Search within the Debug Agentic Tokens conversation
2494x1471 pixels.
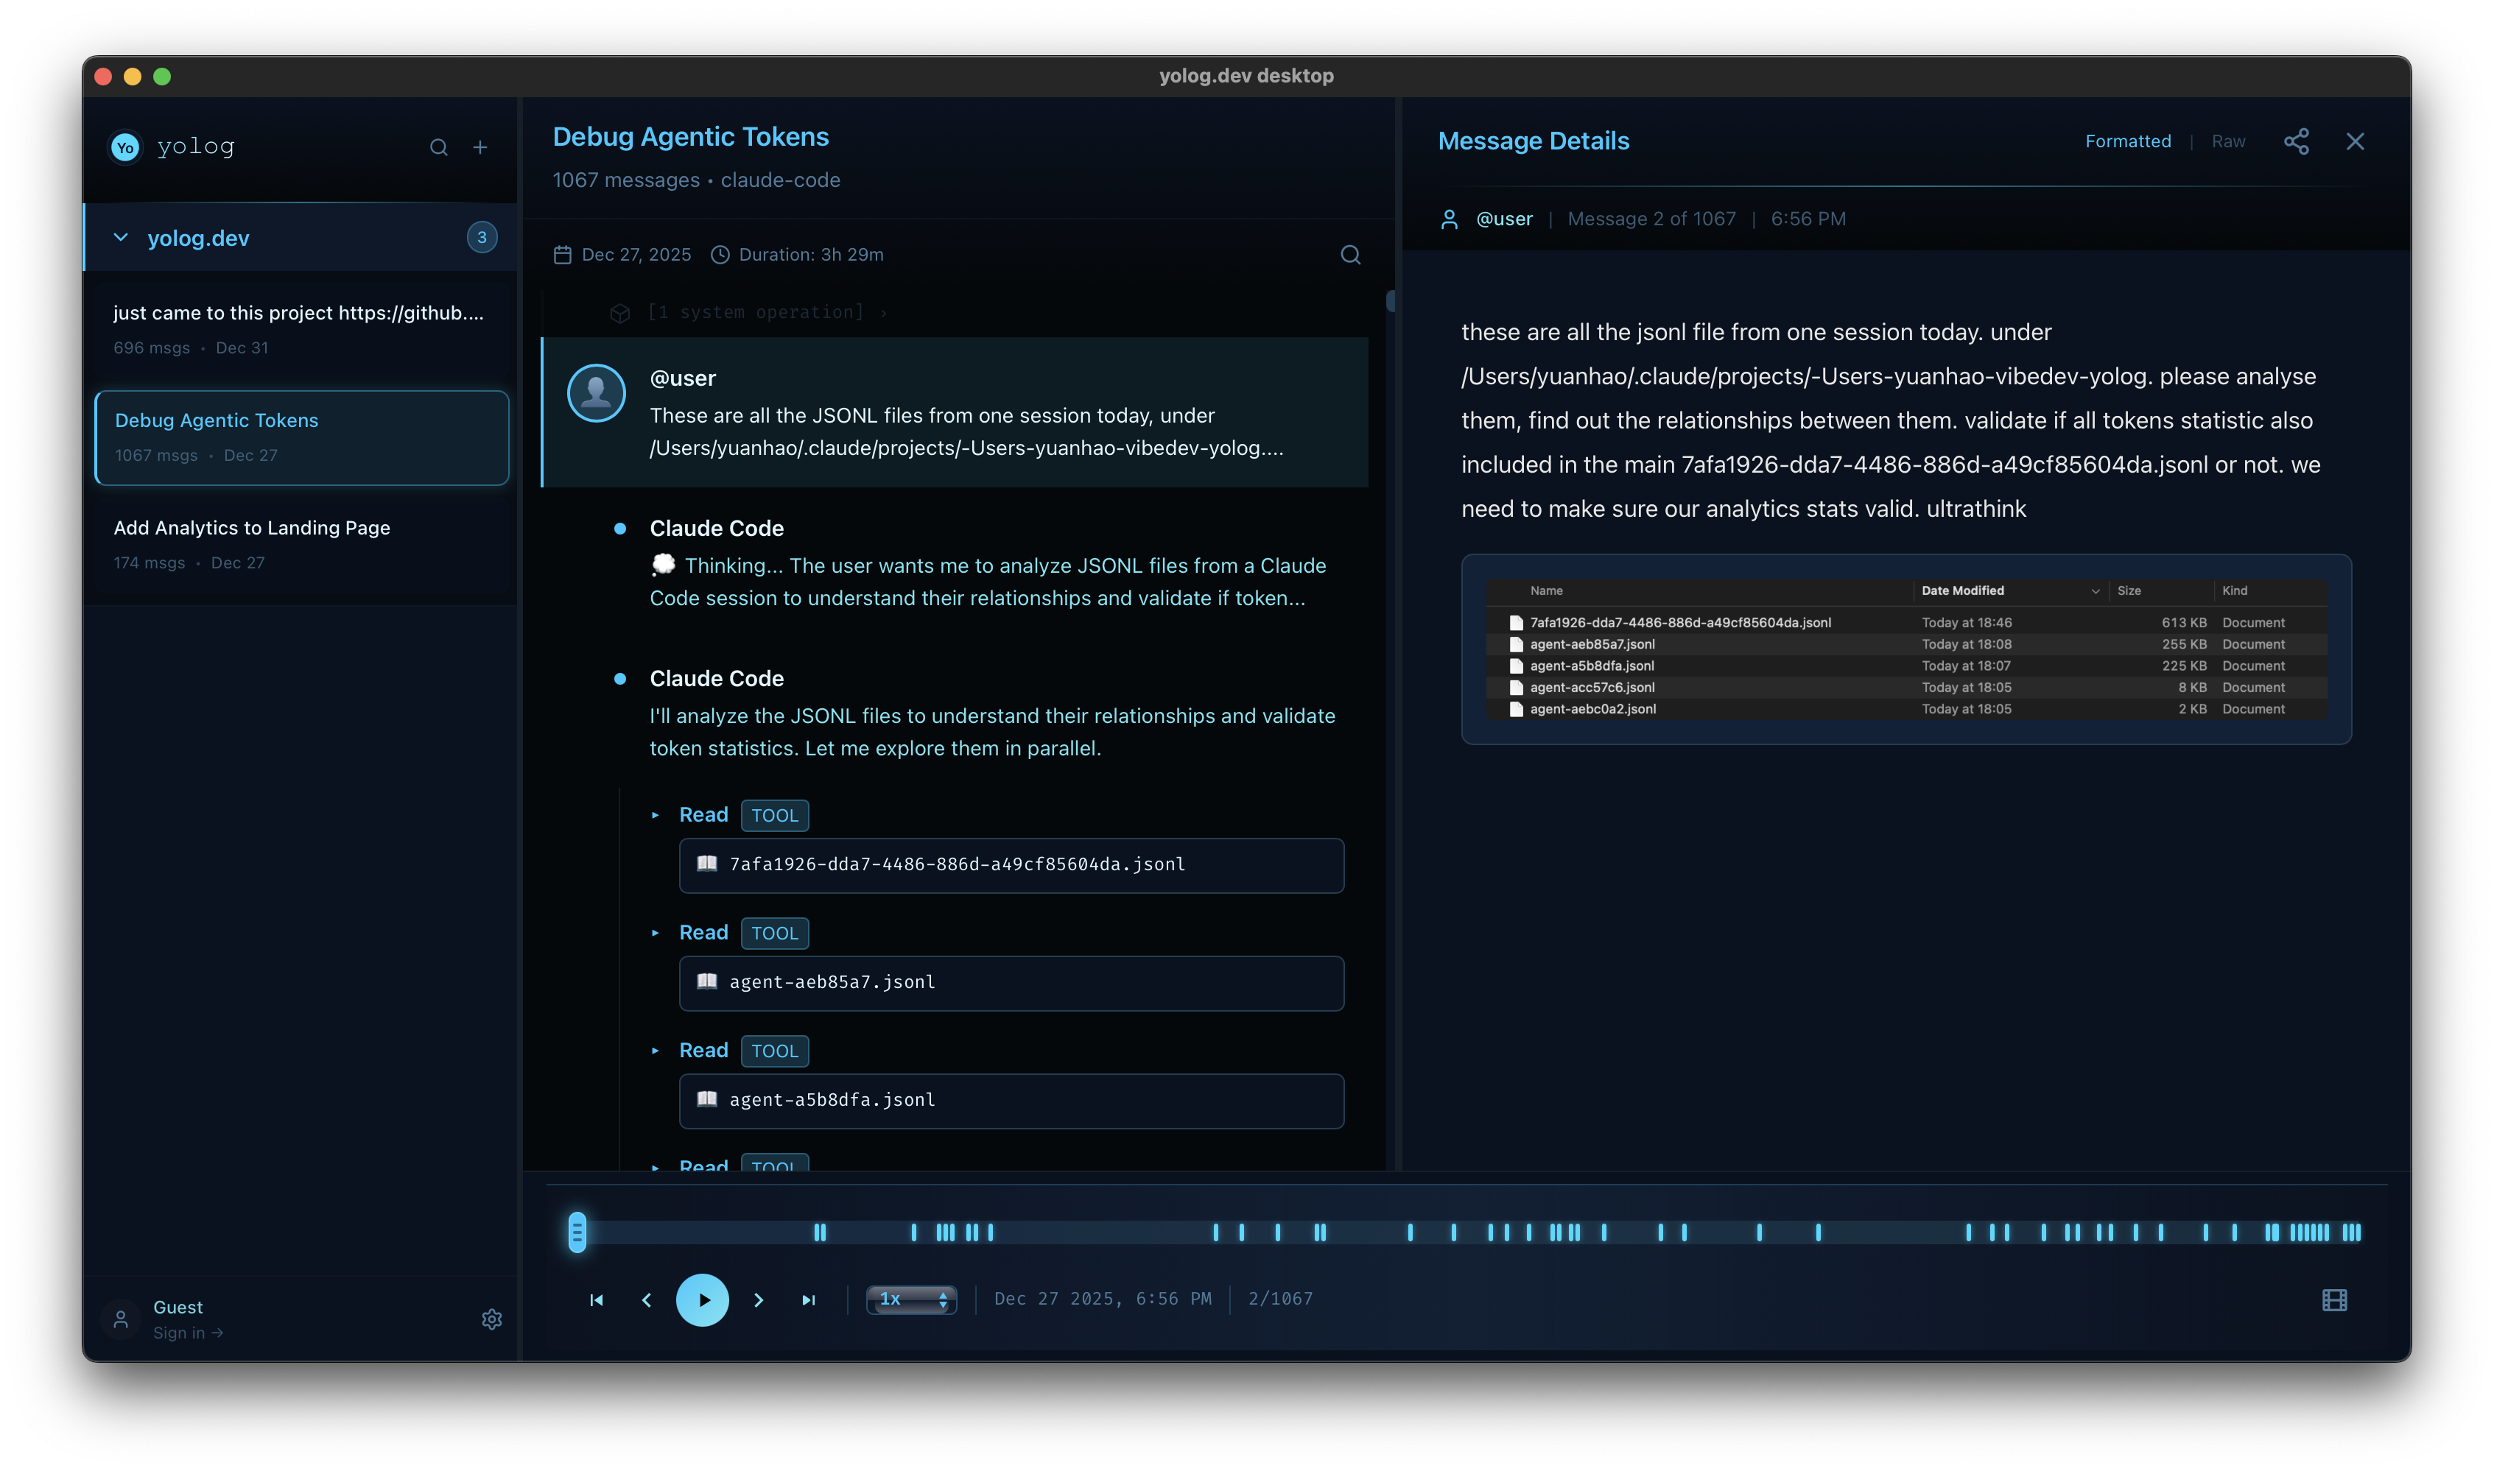(x=1351, y=255)
